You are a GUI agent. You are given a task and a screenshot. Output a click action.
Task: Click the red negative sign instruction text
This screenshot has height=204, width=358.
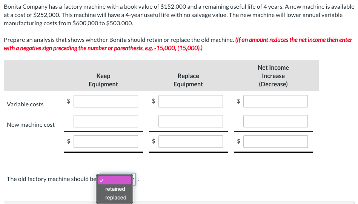point(178,44)
